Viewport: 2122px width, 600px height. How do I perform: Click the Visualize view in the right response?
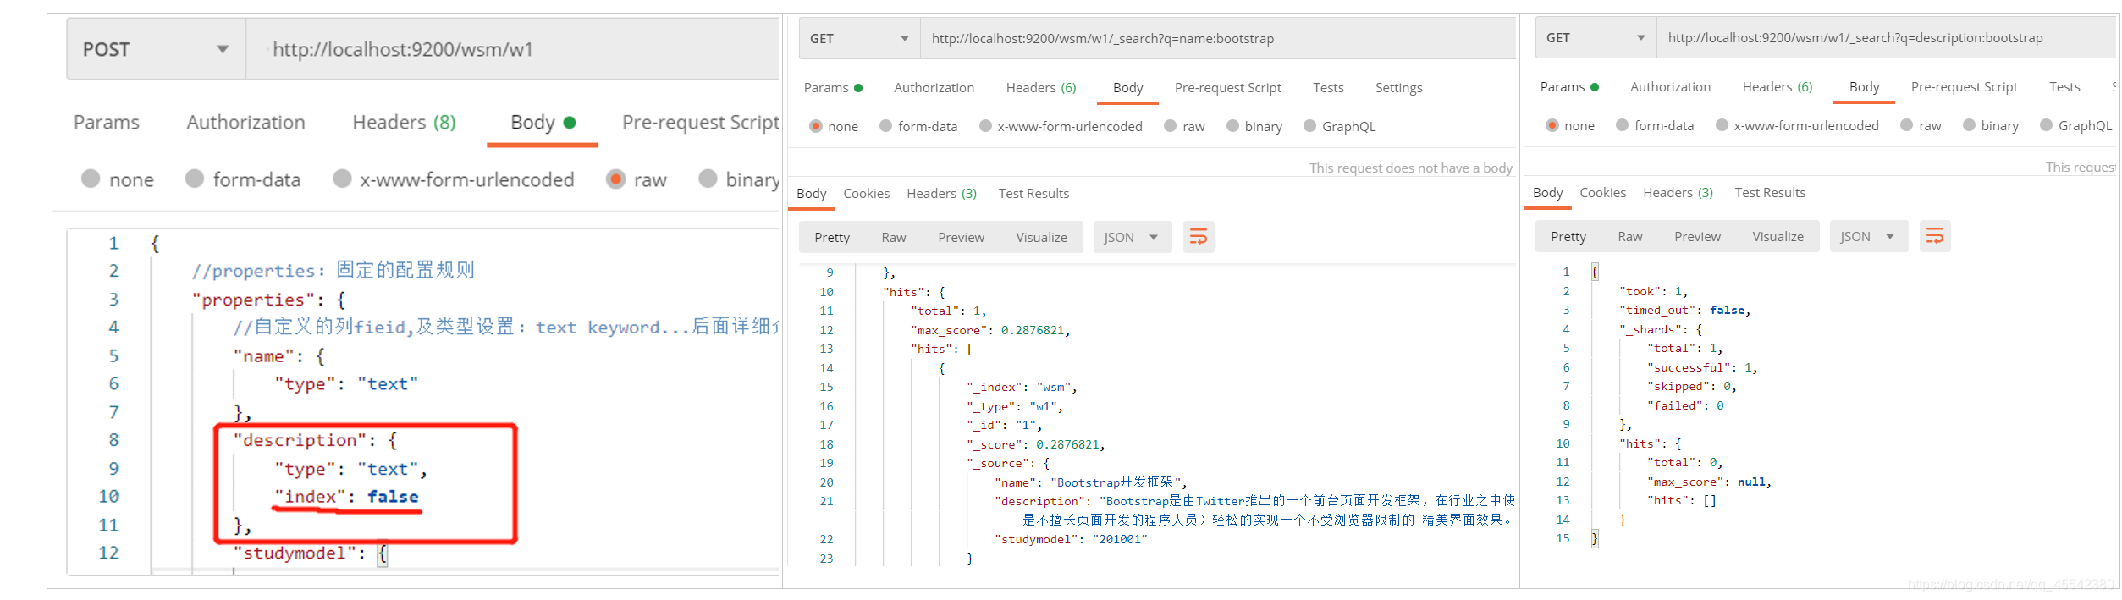tap(1778, 237)
